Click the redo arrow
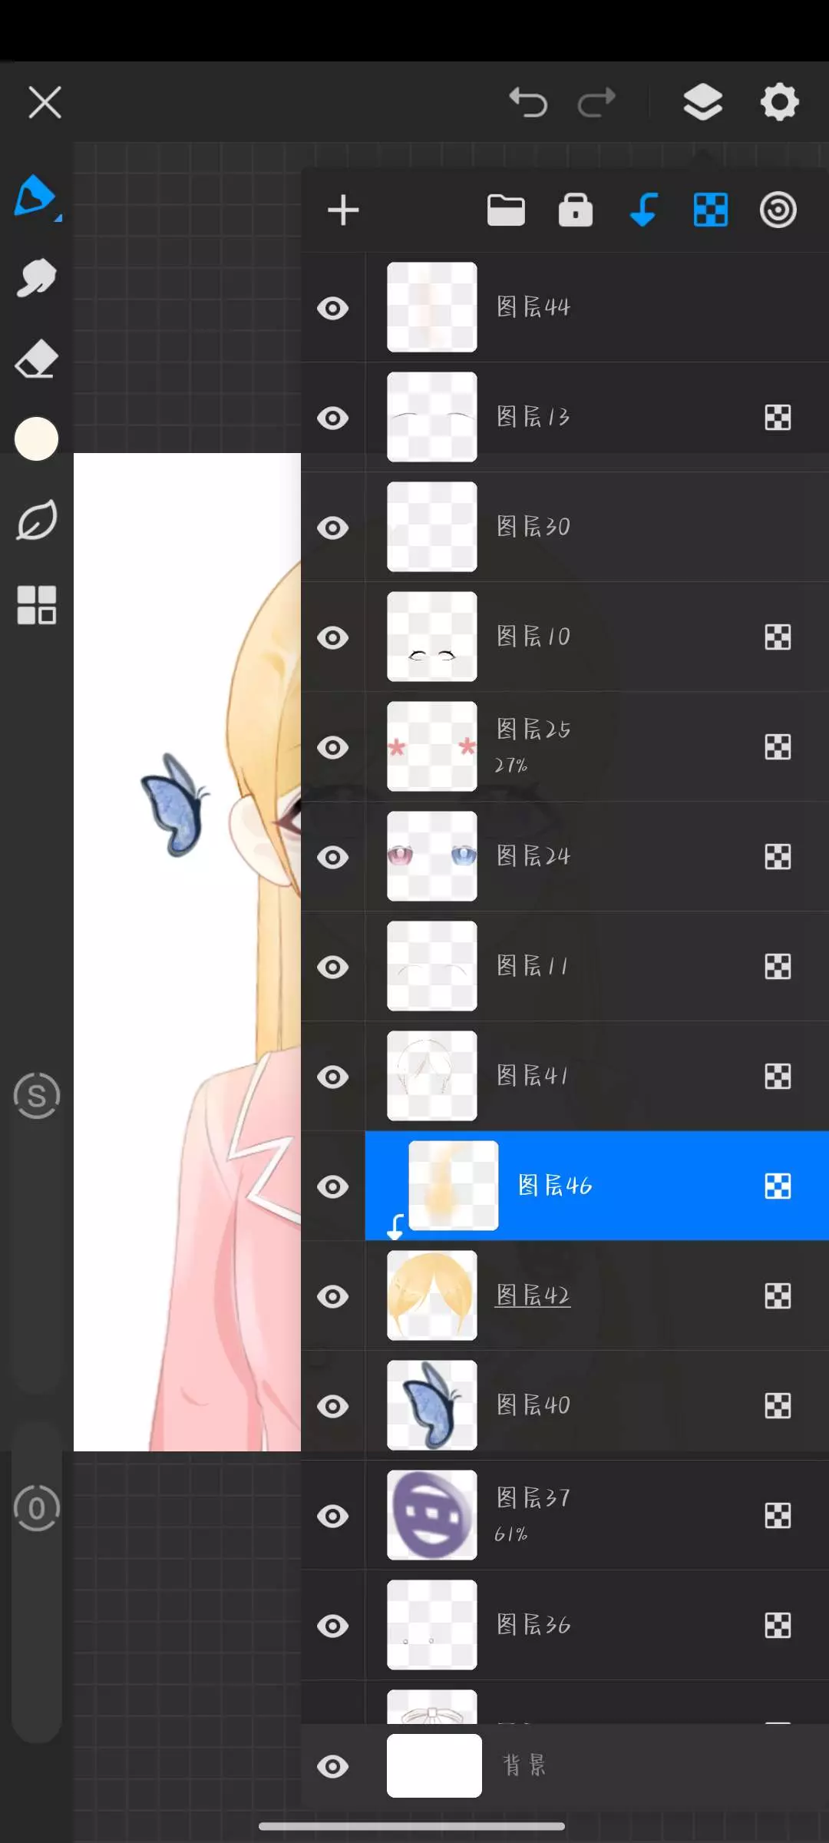 596,102
